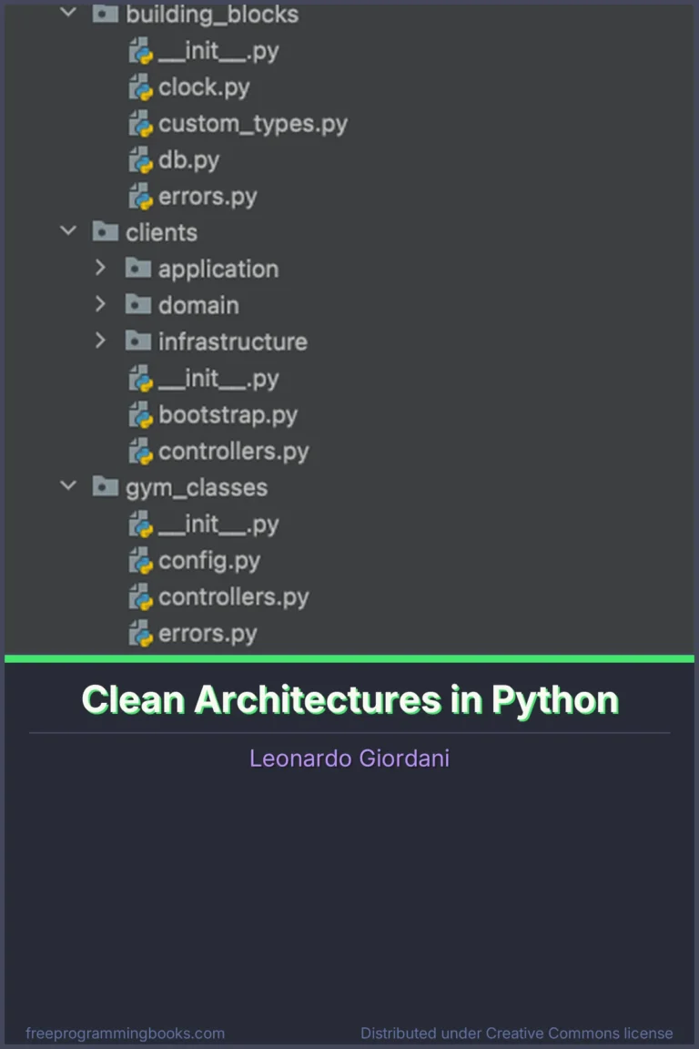Select errors.py label under building_blocks

(208, 197)
